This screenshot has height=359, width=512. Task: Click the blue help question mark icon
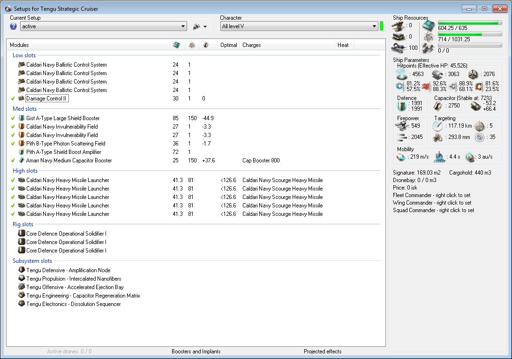pyautogui.click(x=13, y=26)
